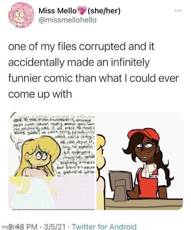This screenshot has width=191, height=230.
Task: Click the corrupted pastel area below blonde character
Action: (52, 192)
